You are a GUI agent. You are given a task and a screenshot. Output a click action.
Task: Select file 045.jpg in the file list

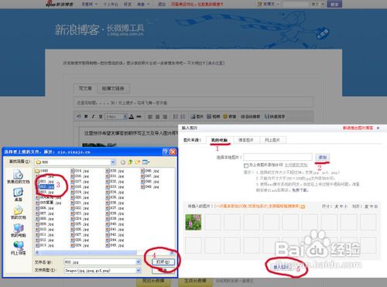(x=115, y=245)
